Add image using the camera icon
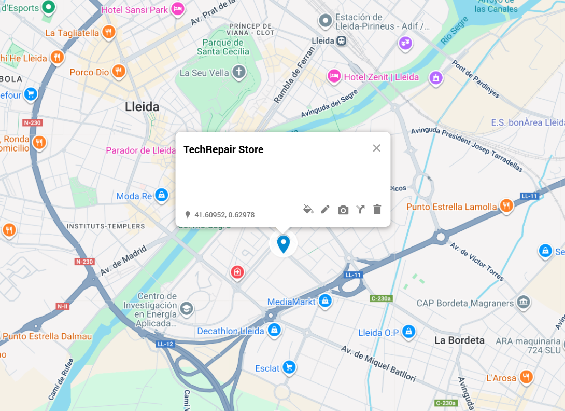The width and height of the screenshot is (565, 411). coord(343,210)
